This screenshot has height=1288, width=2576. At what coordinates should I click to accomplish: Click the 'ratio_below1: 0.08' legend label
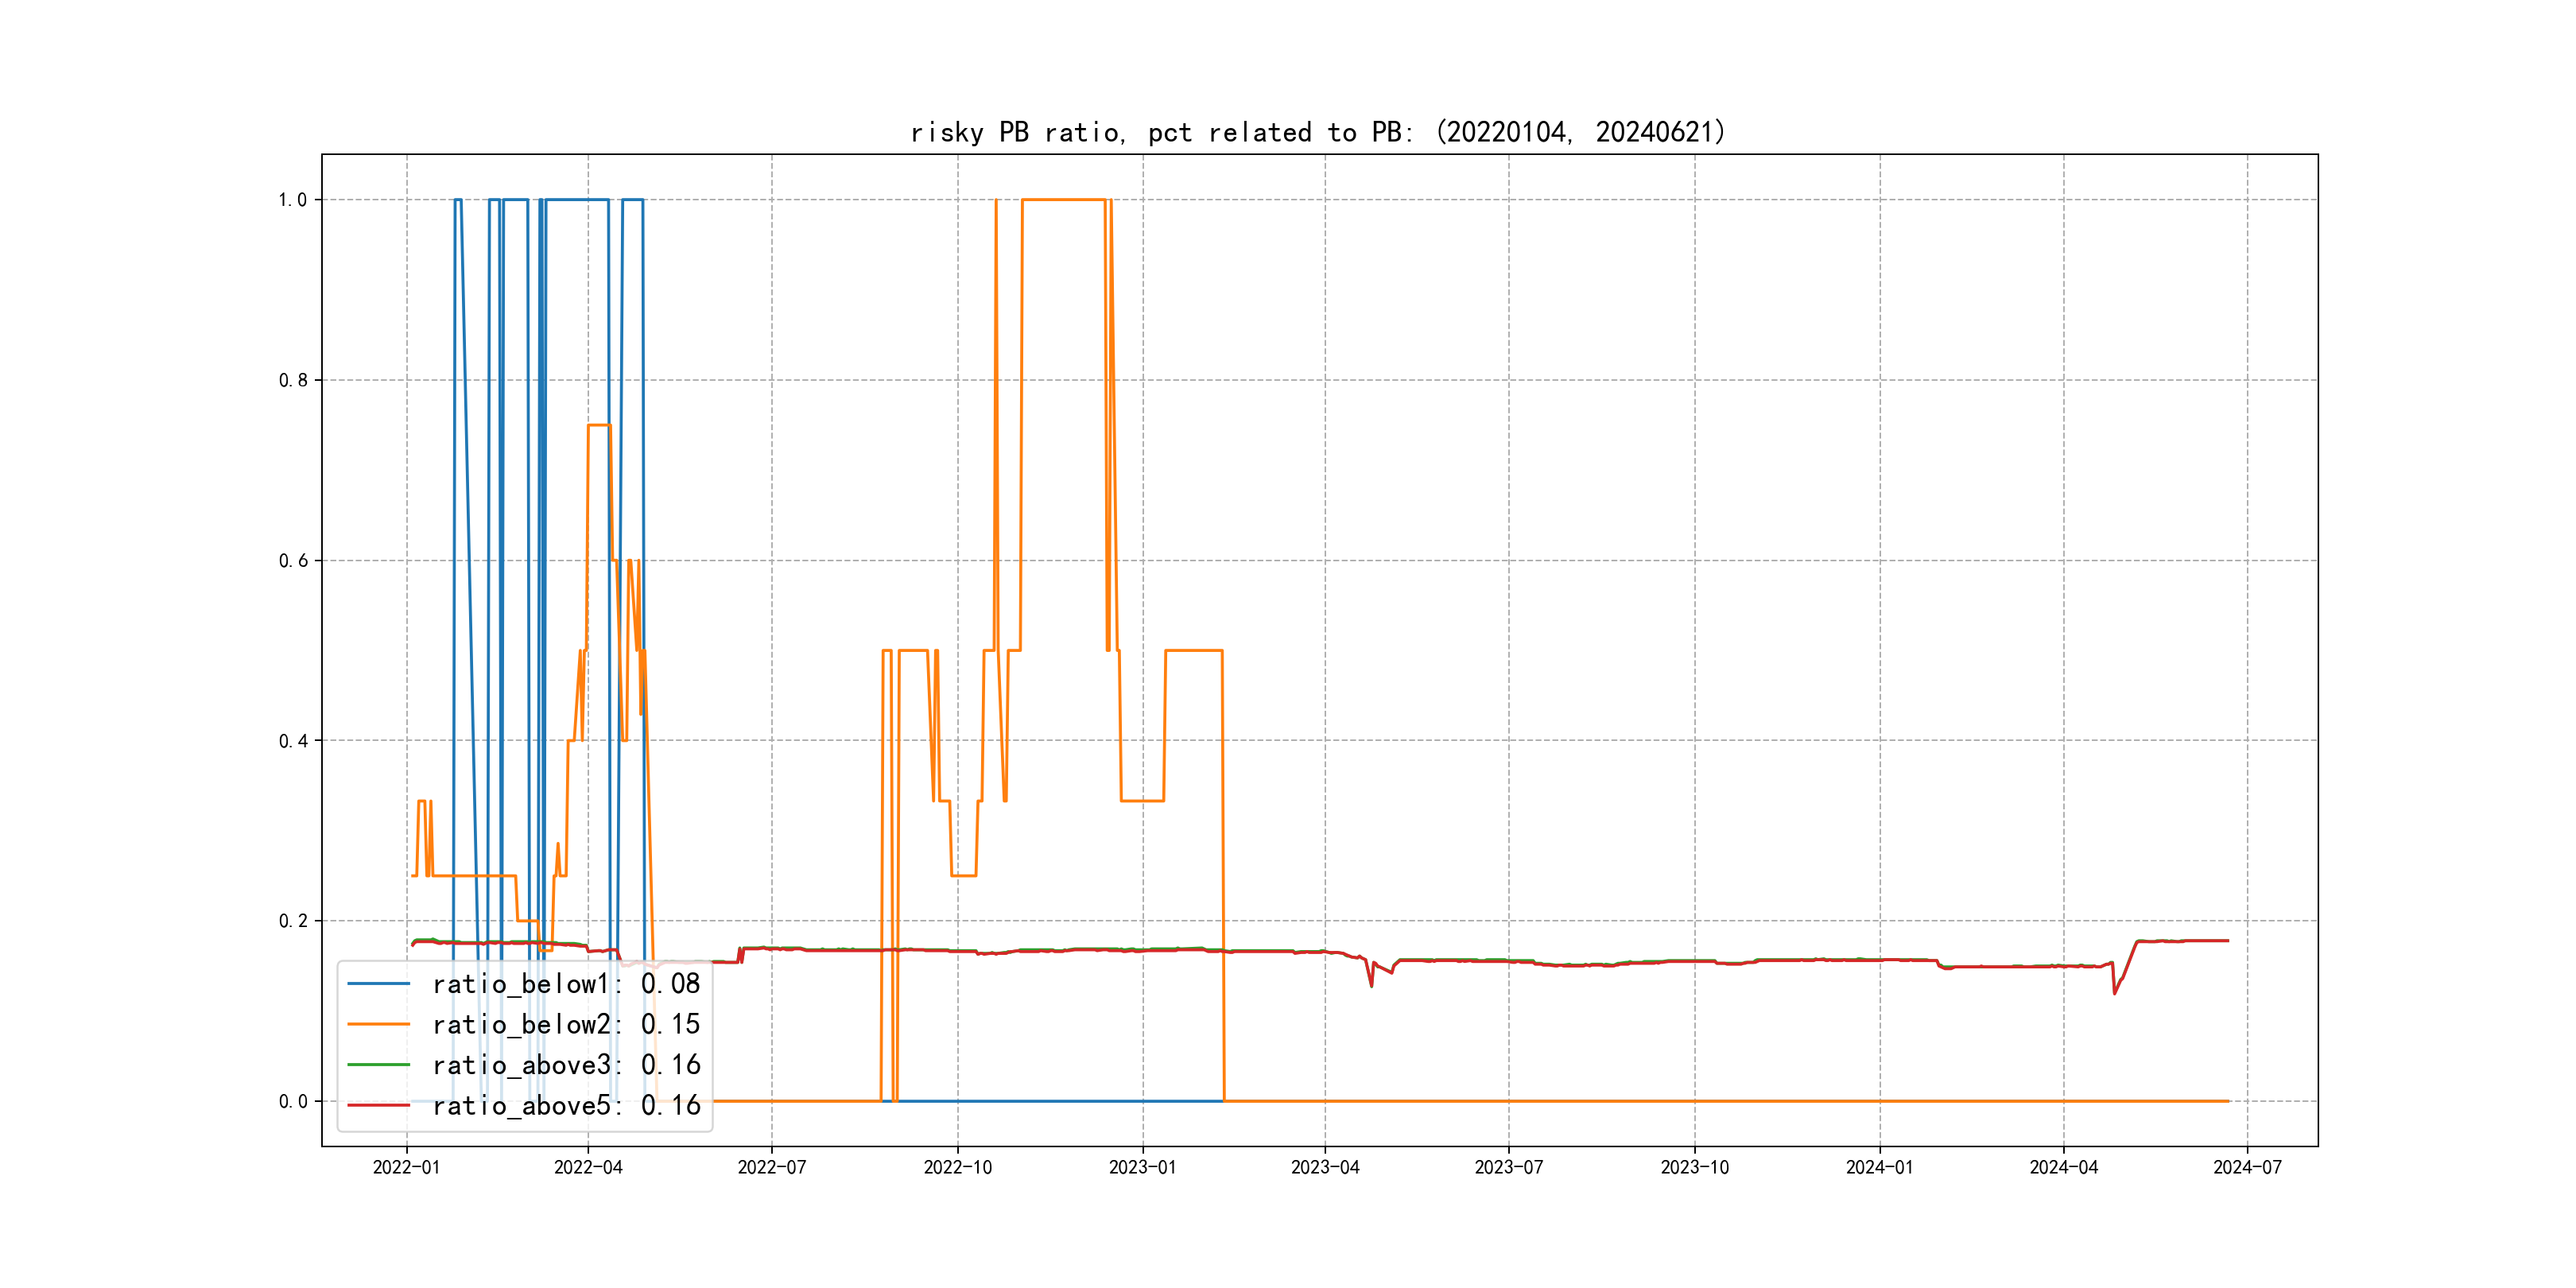[x=566, y=984]
